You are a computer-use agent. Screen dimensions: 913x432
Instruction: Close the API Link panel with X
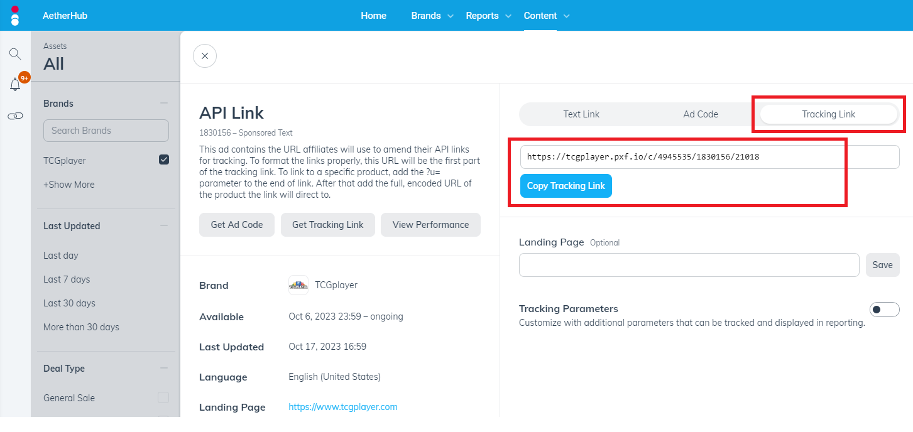[205, 56]
